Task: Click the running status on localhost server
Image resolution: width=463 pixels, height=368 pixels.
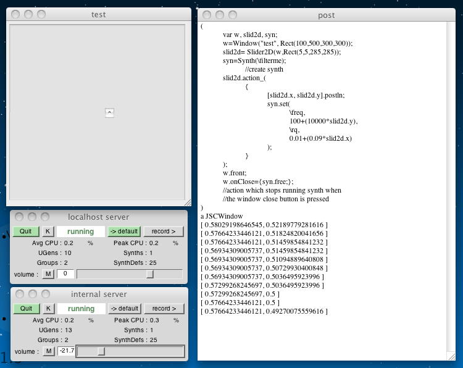Action: [x=81, y=232]
